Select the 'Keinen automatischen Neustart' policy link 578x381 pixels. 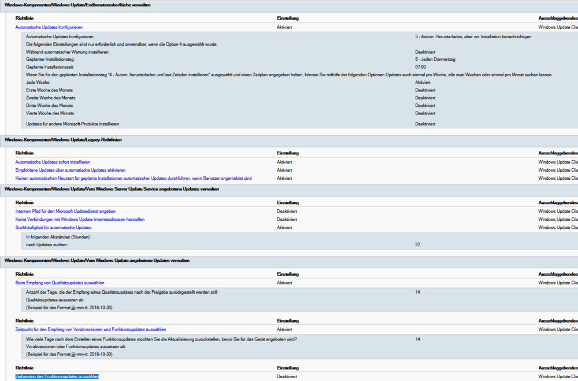point(133,178)
